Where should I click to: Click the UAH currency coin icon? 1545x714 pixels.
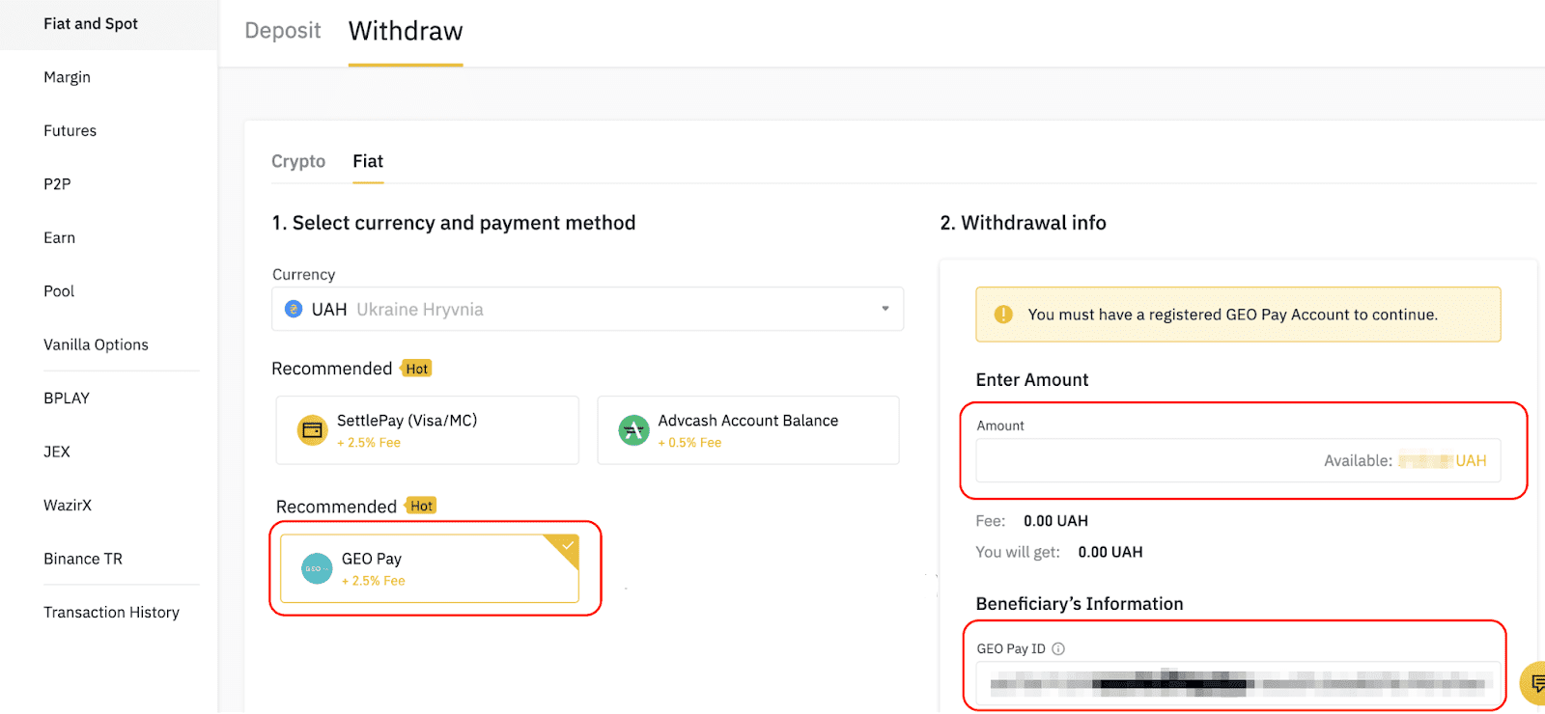tap(293, 309)
